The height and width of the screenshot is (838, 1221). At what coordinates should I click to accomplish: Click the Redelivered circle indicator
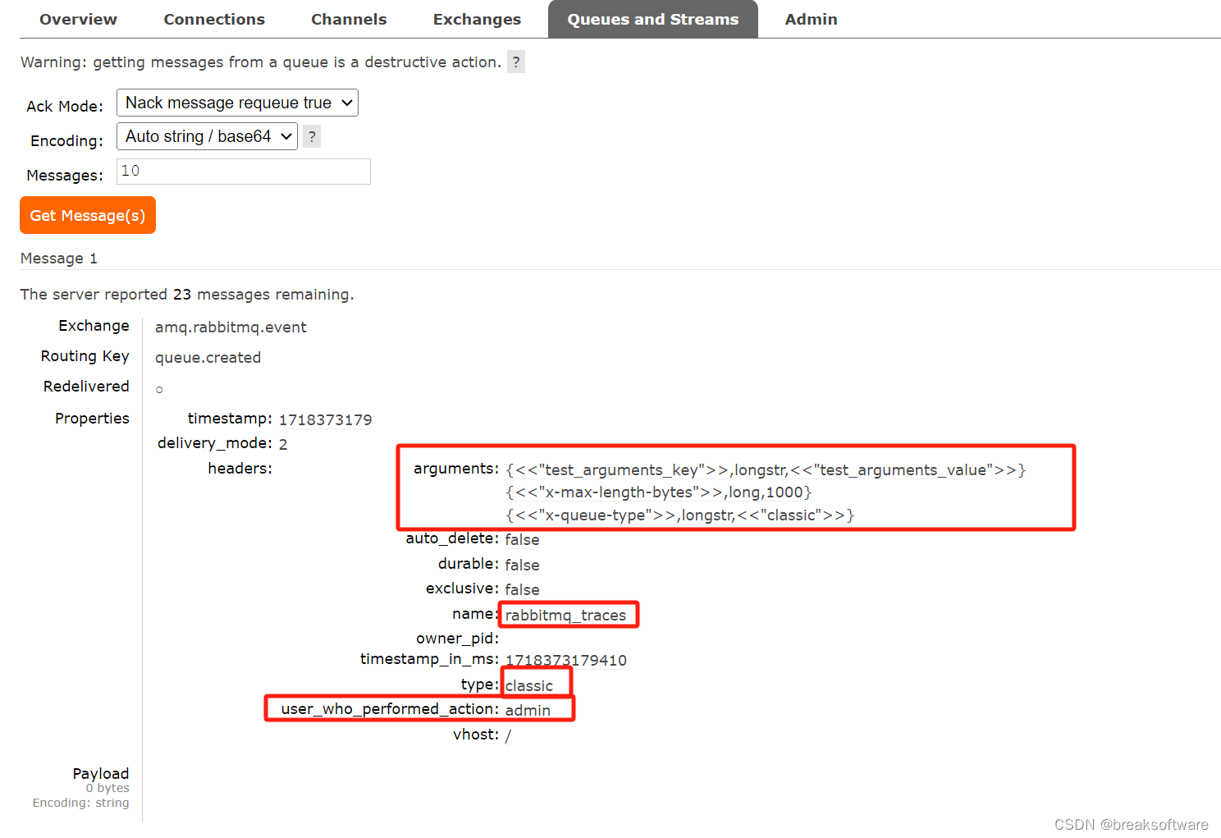159,390
